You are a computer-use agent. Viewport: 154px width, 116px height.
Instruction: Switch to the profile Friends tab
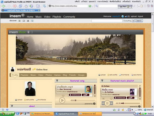coord(72,75)
